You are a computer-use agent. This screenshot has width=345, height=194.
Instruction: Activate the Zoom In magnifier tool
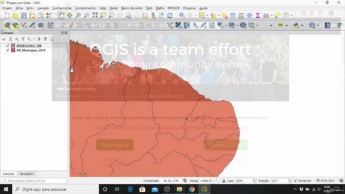point(78,16)
